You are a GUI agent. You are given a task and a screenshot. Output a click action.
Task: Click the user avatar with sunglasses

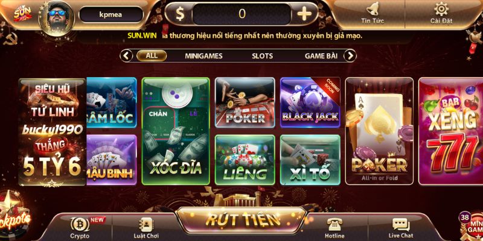(56, 18)
